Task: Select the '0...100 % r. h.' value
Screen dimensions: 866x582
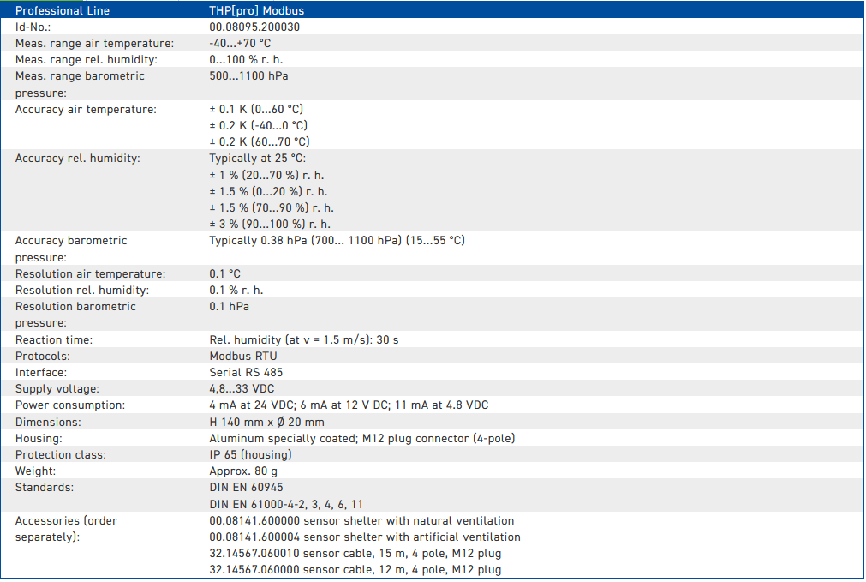Action: tap(247, 60)
